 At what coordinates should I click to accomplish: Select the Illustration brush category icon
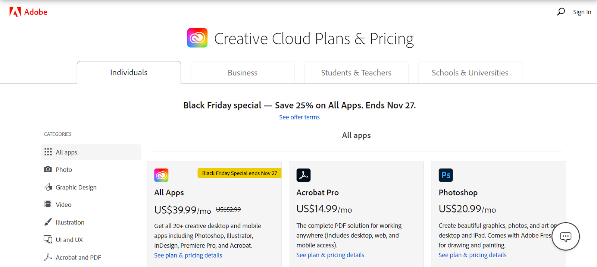click(x=48, y=222)
